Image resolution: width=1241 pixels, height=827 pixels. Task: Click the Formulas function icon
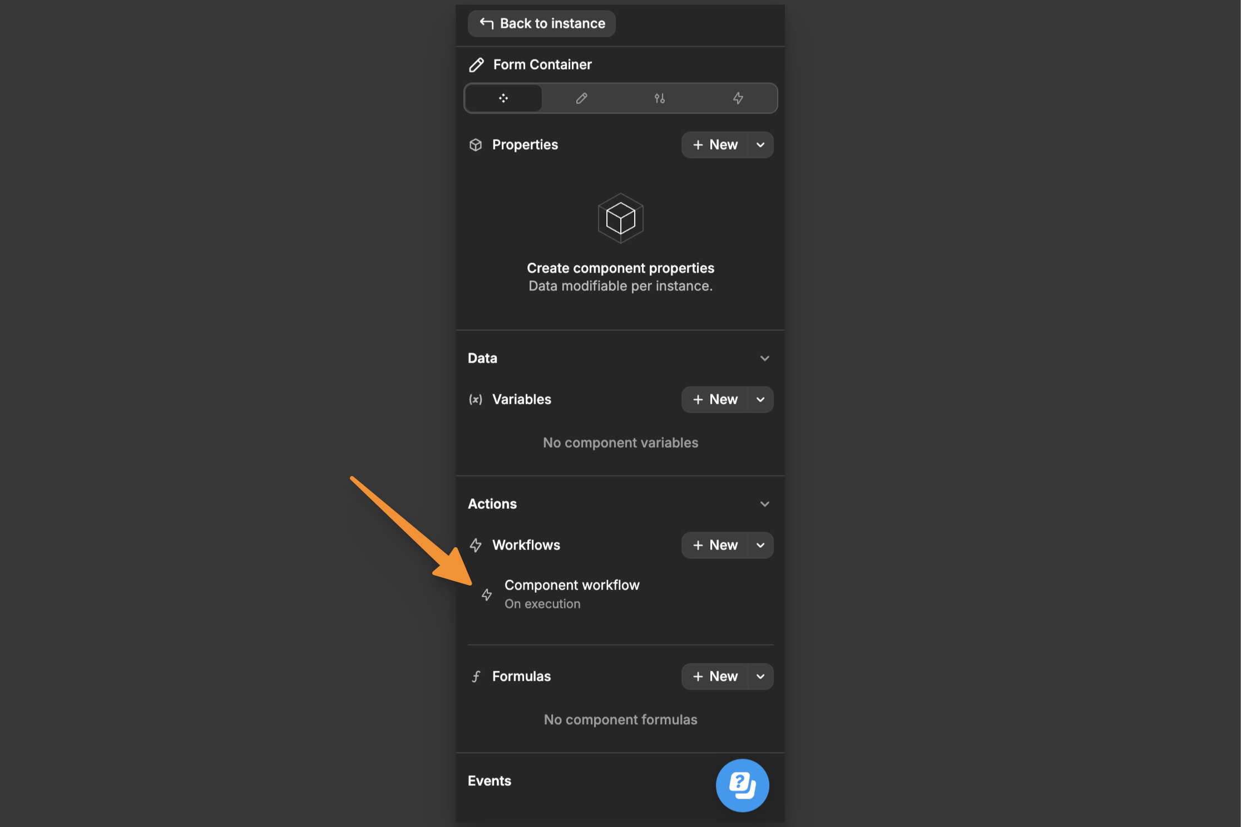pyautogui.click(x=476, y=676)
